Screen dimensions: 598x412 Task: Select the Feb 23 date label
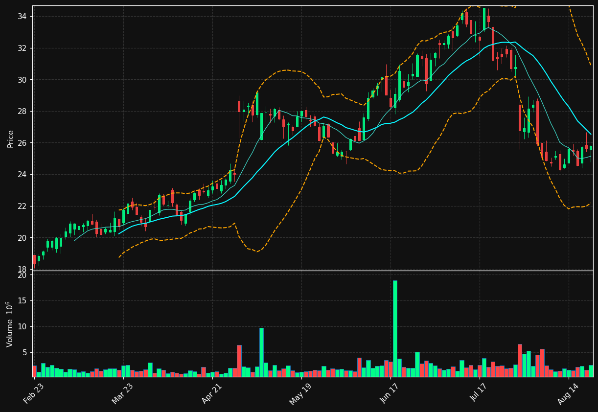click(34, 393)
